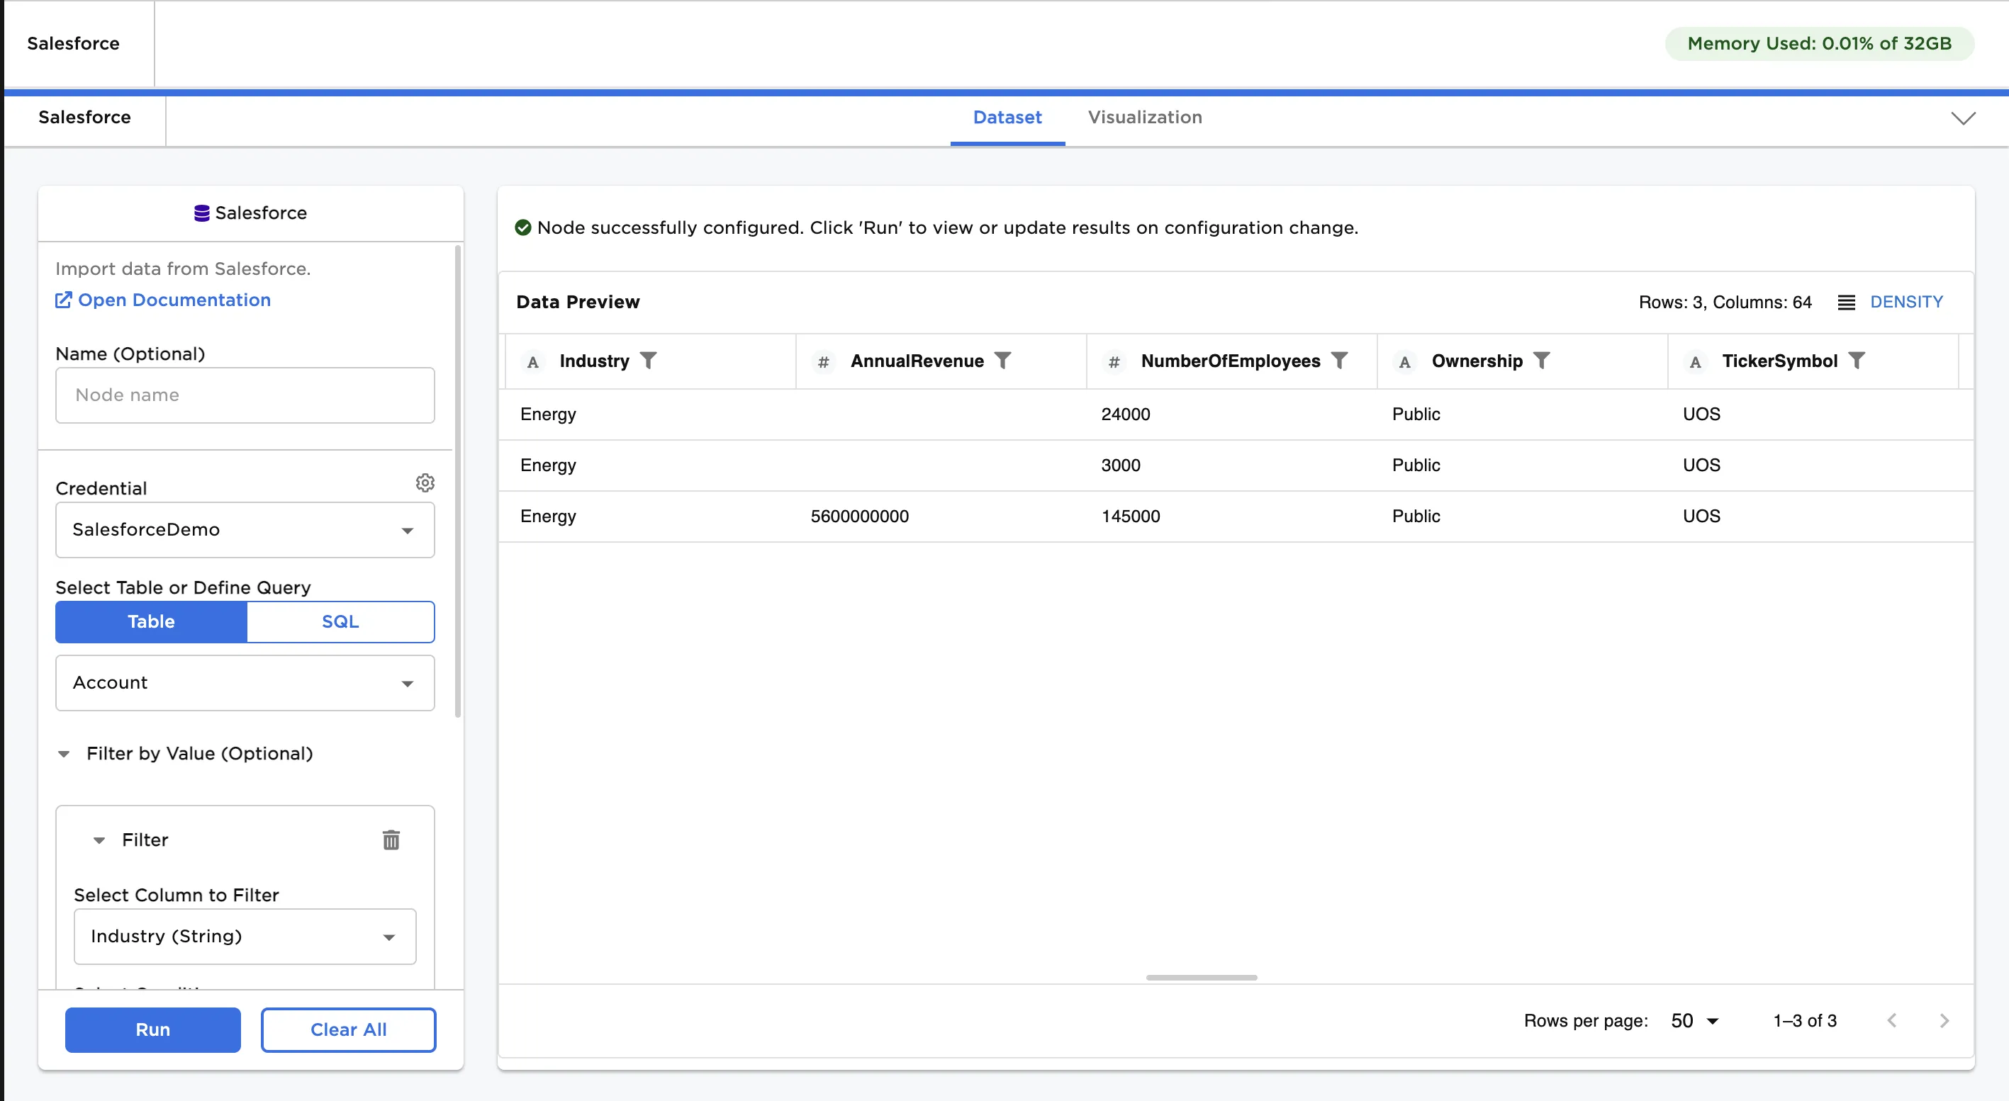Select the Dataset tab
Image resolution: width=2009 pixels, height=1101 pixels.
pos(1007,118)
